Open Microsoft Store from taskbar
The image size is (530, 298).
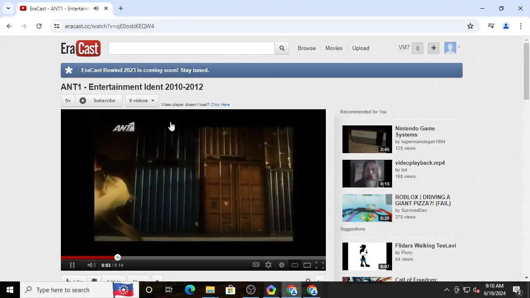click(230, 290)
